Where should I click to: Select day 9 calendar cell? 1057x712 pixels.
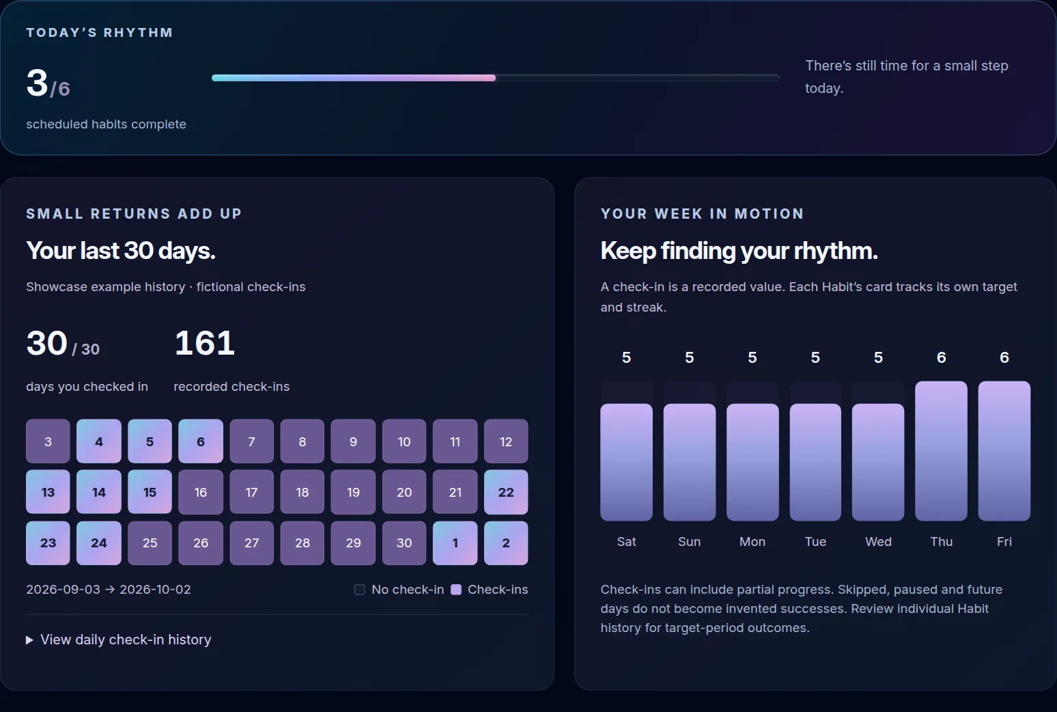tap(353, 441)
